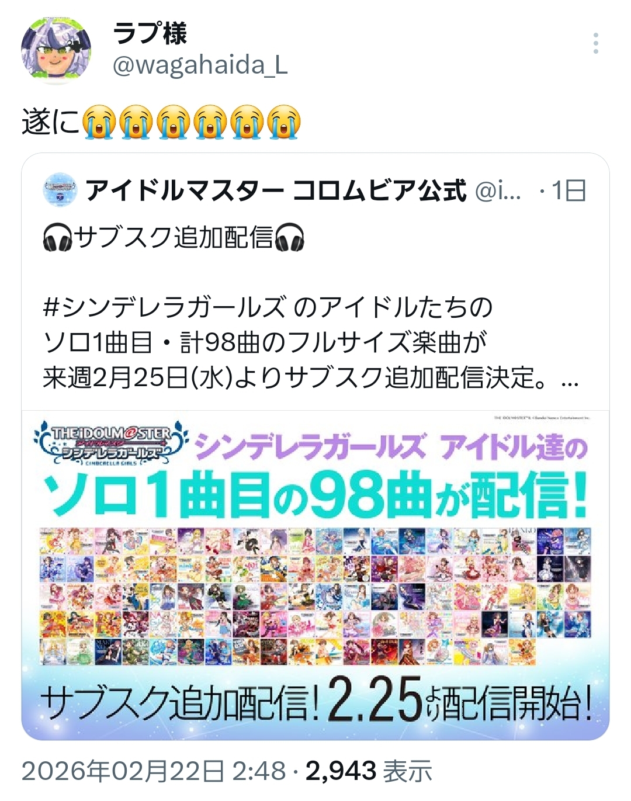Open the quoted account's round avatar
Image resolution: width=631 pixels, height=801 pixels.
[60, 189]
